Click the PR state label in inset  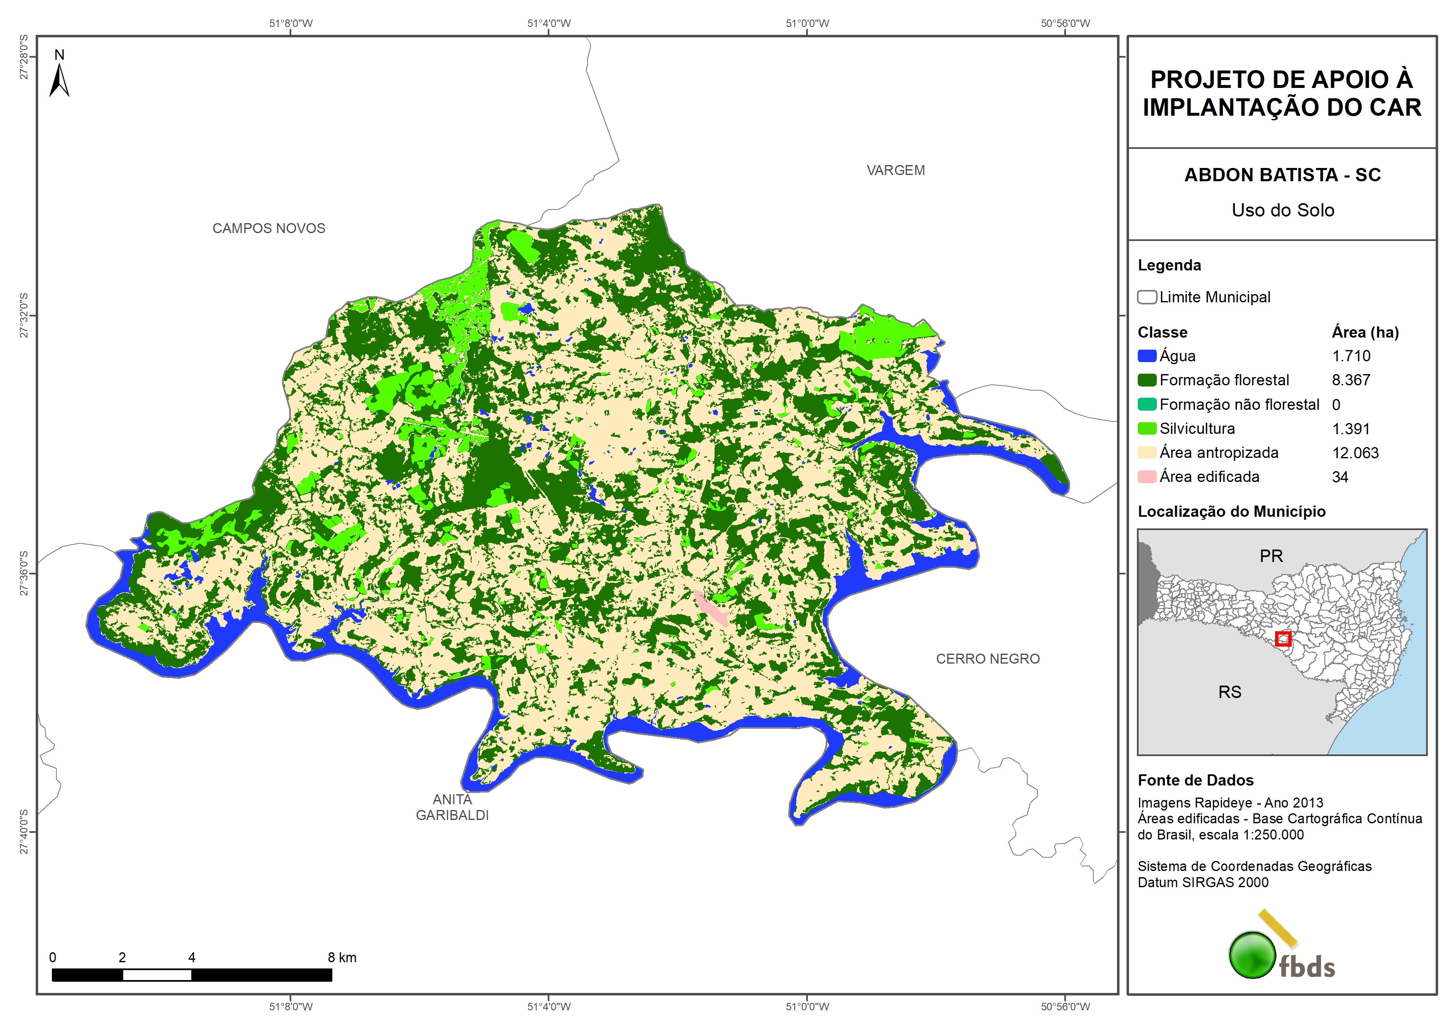point(1271,556)
